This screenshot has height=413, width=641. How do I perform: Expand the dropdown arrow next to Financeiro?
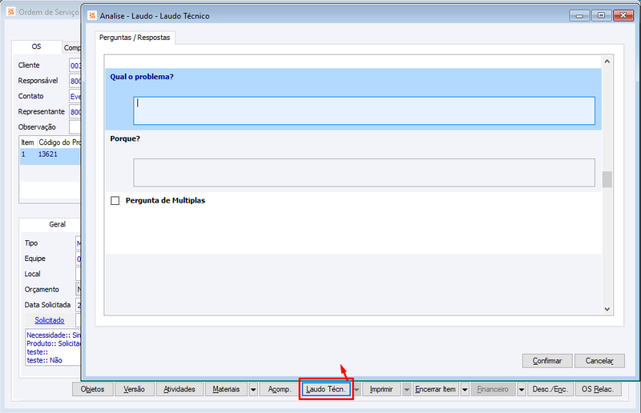tap(522, 389)
